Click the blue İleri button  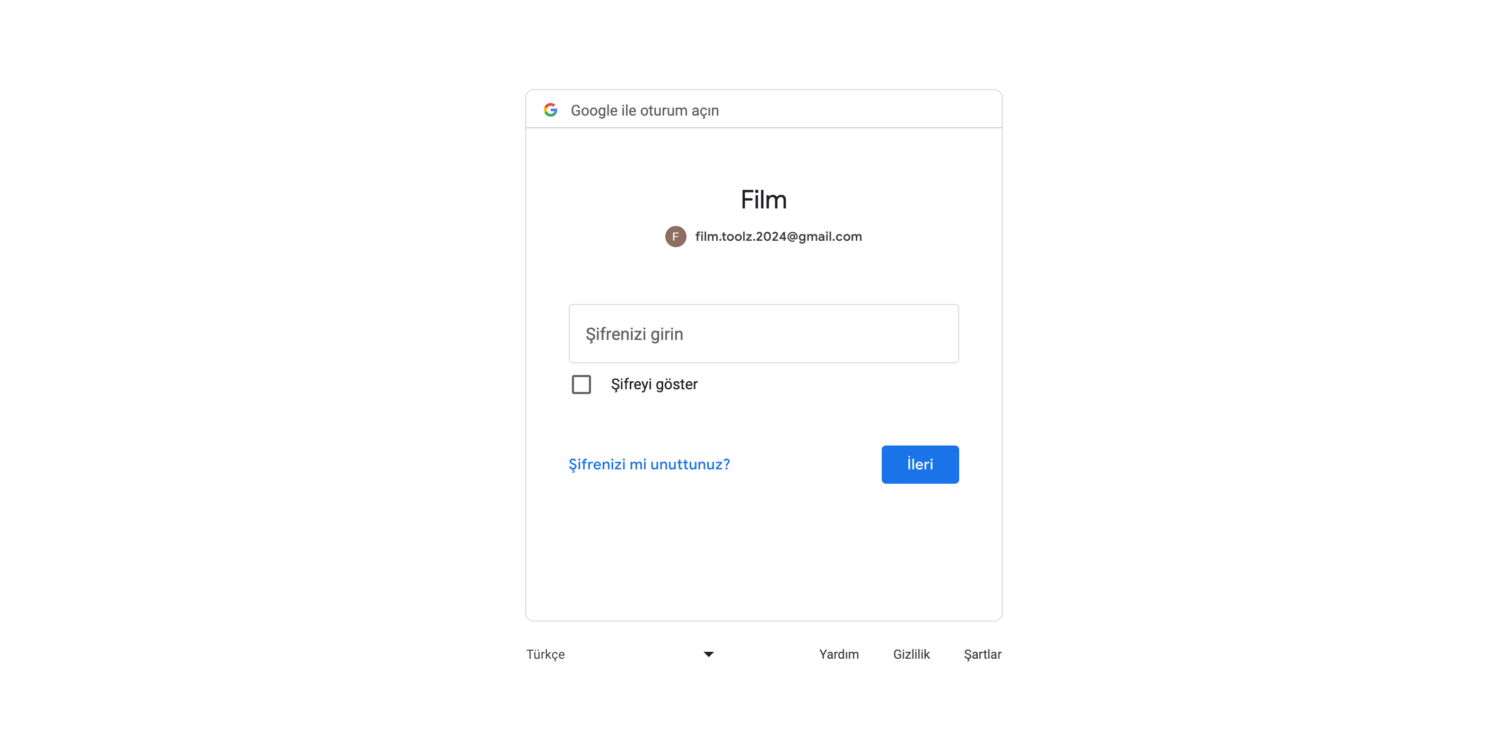click(920, 464)
